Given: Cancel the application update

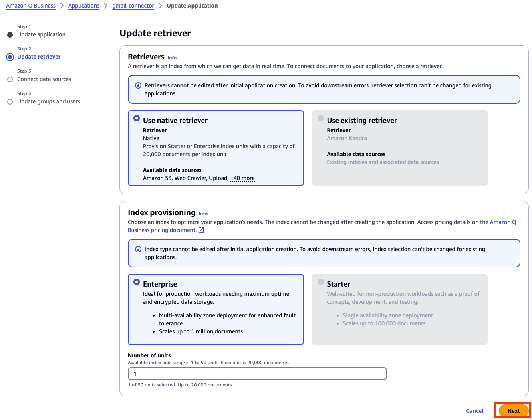Looking at the screenshot, I should tap(474, 411).
